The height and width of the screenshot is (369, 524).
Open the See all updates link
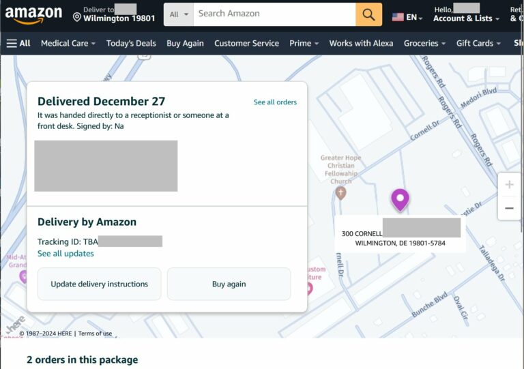(x=65, y=254)
